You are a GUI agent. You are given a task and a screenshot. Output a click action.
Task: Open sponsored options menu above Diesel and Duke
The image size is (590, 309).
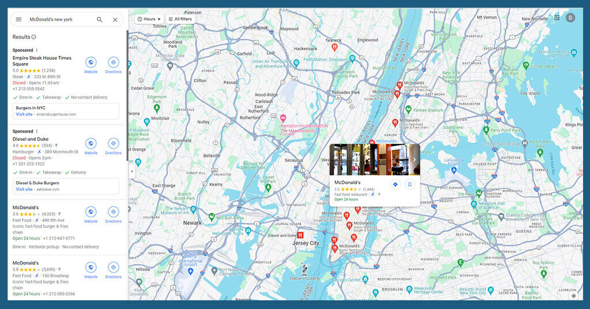click(37, 131)
